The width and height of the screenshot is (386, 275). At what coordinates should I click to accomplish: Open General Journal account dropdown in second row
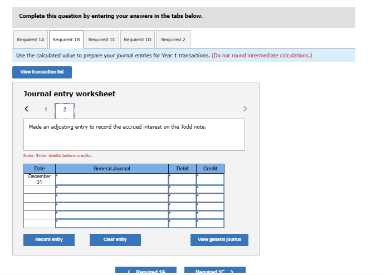point(112,189)
